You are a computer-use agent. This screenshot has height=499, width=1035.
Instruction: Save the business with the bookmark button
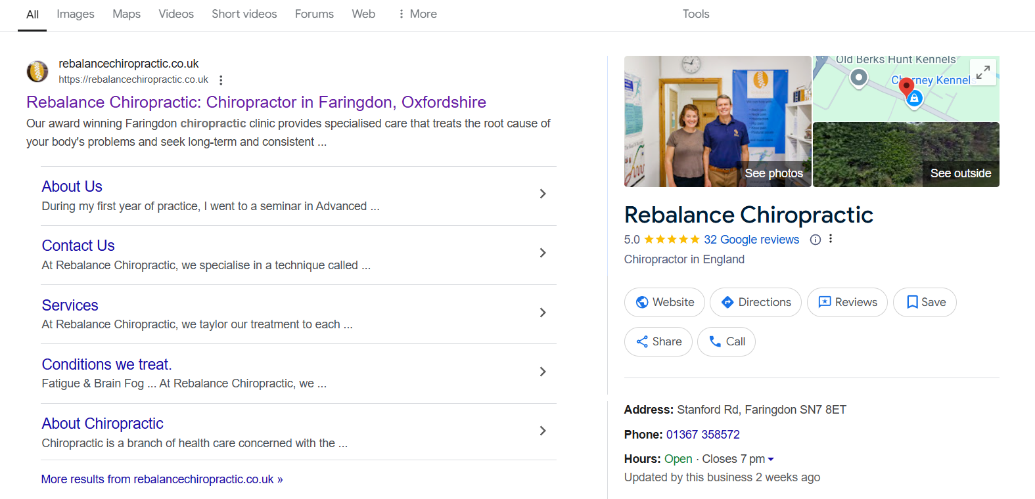pyautogui.click(x=924, y=302)
